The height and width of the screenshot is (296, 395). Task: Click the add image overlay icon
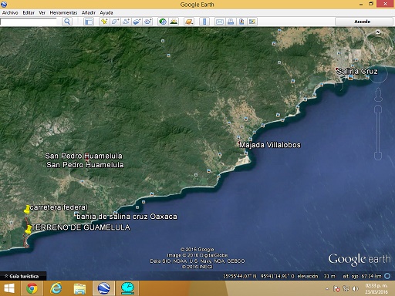pos(137,22)
